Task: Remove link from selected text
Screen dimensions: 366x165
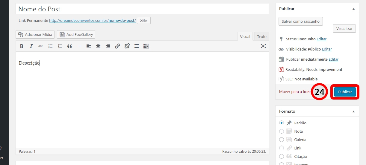Action: coord(127,46)
